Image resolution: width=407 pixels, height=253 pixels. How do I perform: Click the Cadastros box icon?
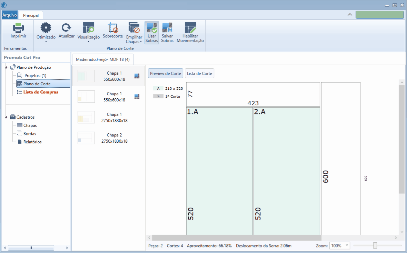click(x=13, y=117)
